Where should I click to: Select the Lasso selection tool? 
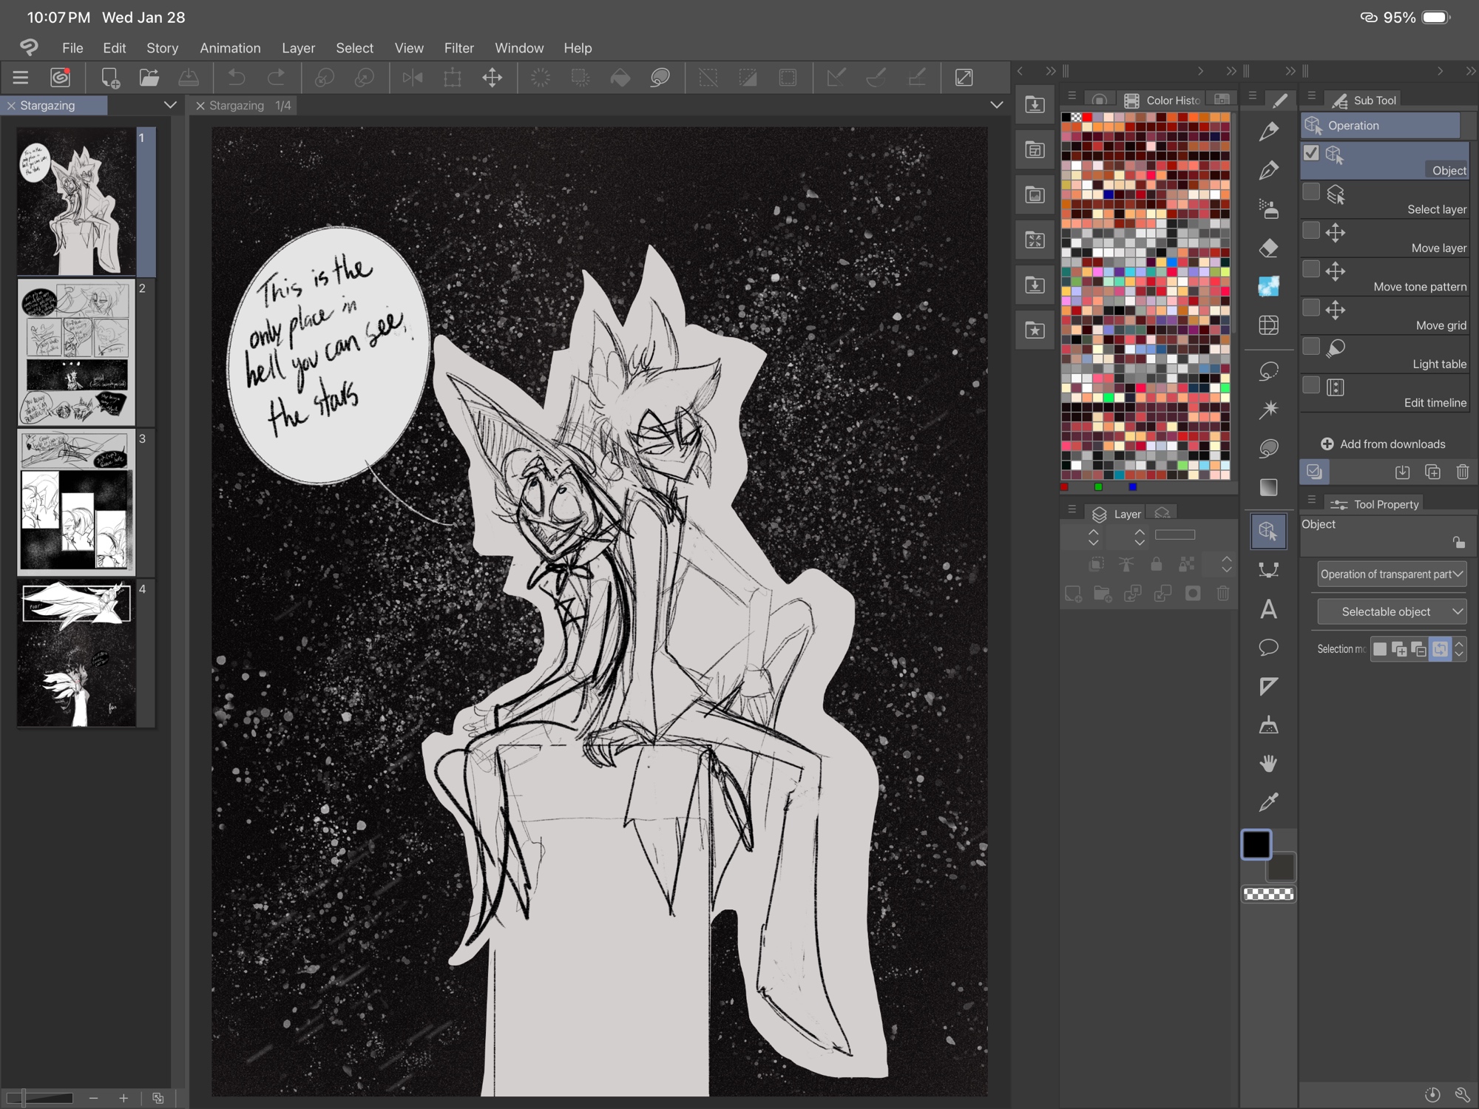tap(1268, 370)
